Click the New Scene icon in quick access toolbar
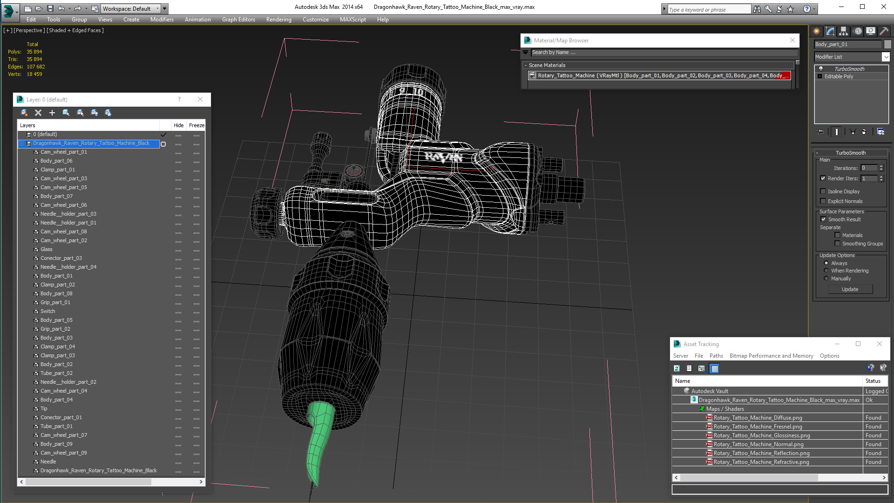 (x=28, y=8)
